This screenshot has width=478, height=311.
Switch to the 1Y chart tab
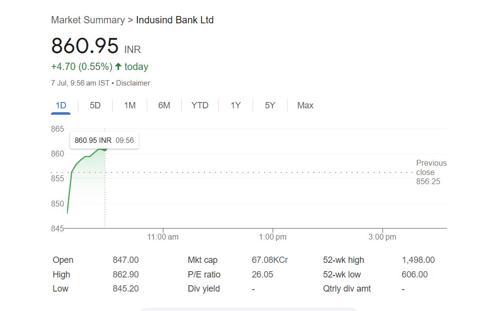(x=236, y=105)
